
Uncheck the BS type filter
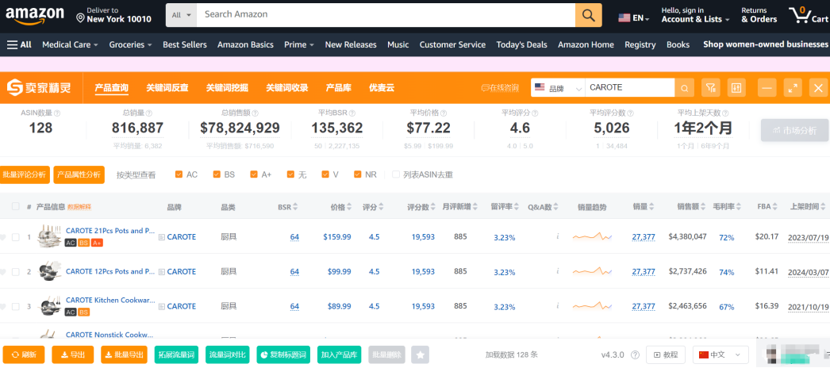pos(217,174)
